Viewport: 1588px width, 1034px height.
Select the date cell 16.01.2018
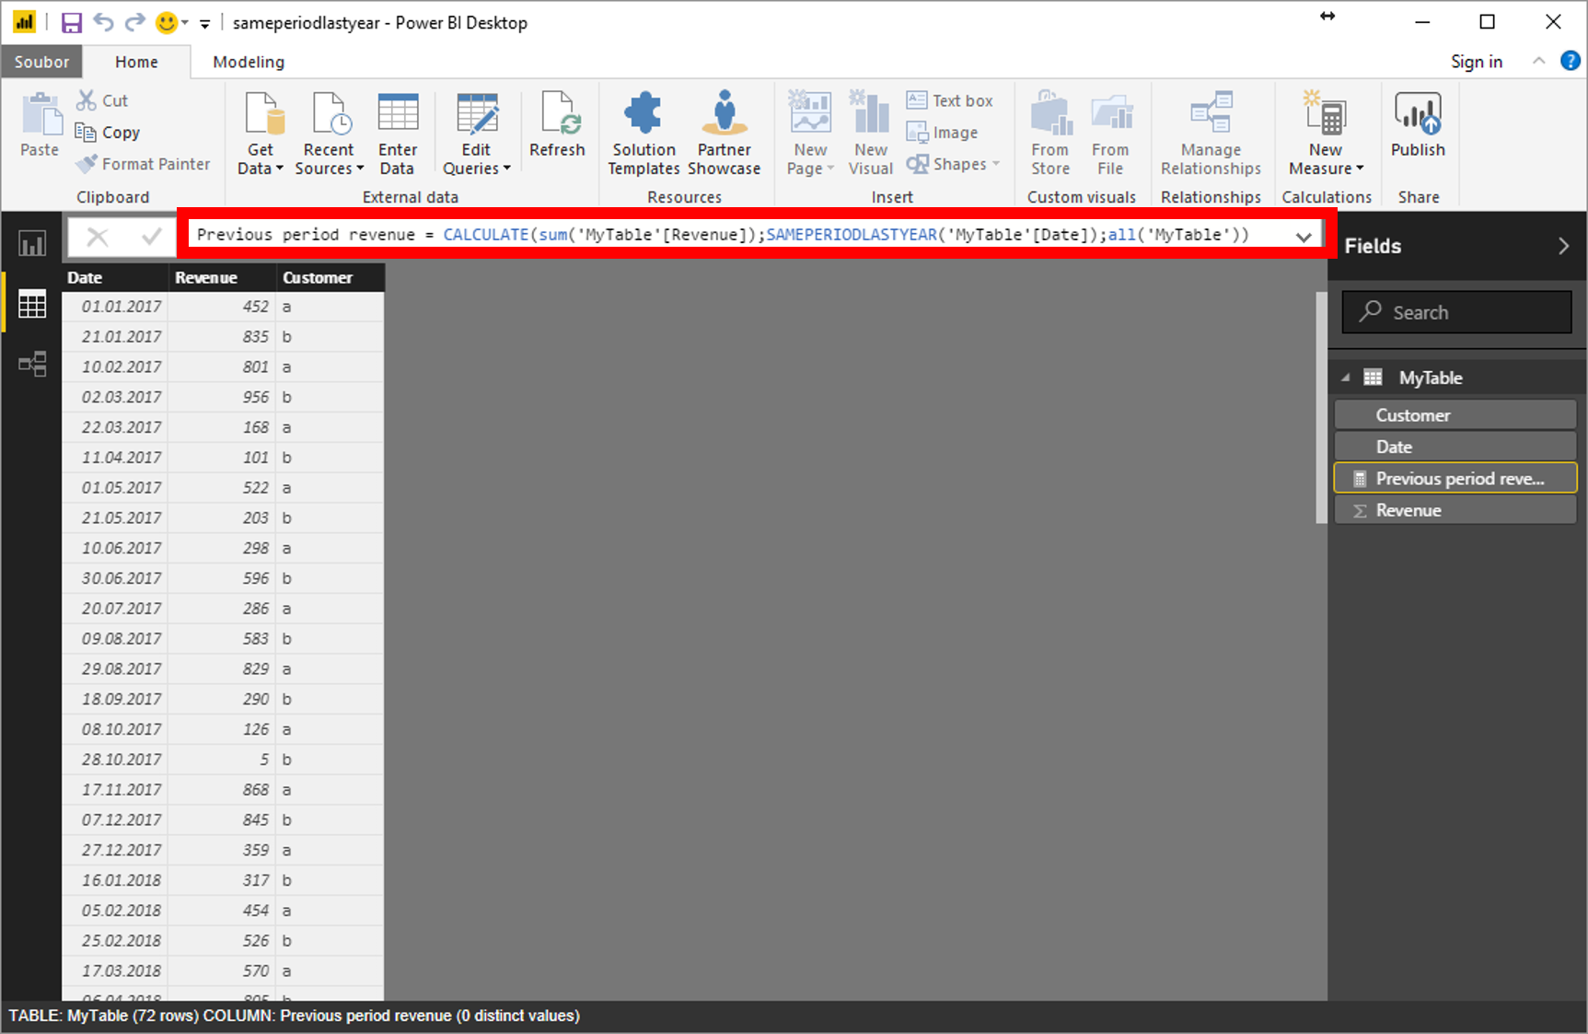pos(115,880)
